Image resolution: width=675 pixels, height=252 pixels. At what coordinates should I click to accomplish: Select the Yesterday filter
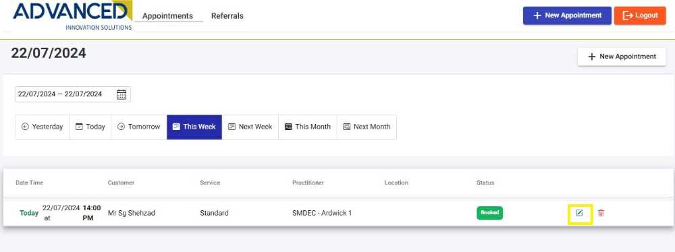click(42, 127)
